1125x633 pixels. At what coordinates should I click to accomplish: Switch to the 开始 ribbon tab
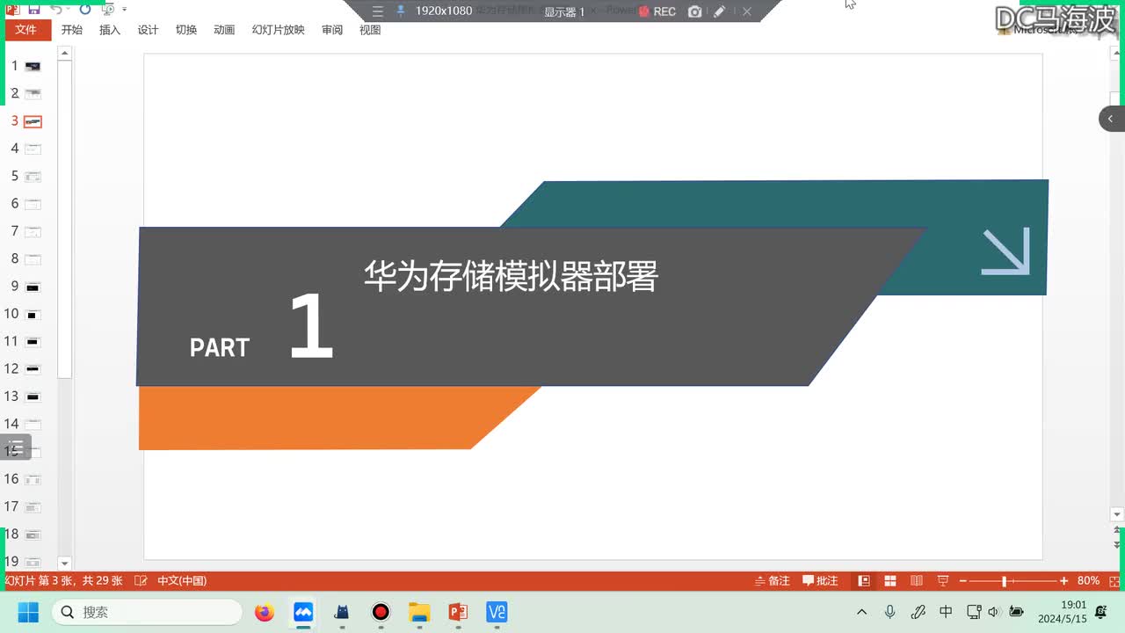point(71,30)
